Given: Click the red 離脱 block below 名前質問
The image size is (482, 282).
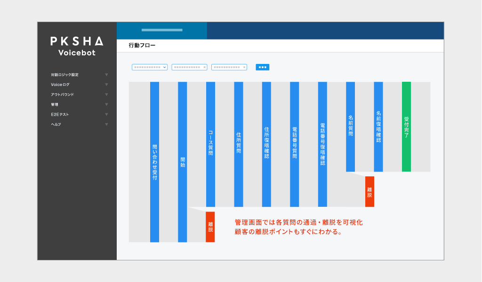Looking at the screenshot, I should [370, 192].
